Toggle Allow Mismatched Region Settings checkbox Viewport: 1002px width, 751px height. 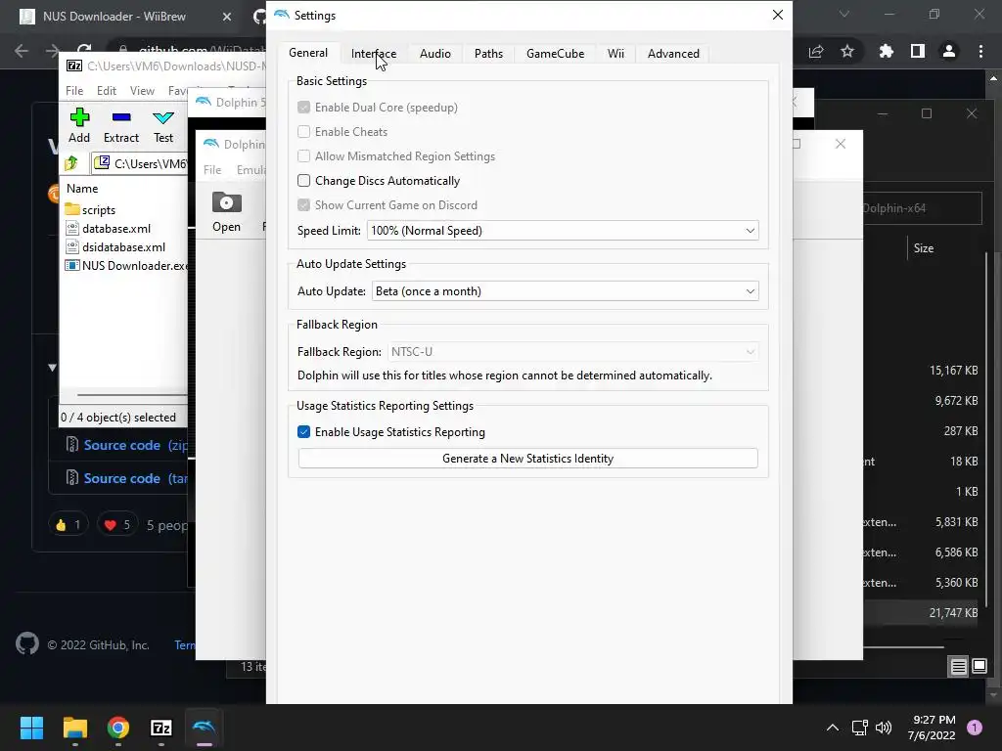(x=303, y=156)
